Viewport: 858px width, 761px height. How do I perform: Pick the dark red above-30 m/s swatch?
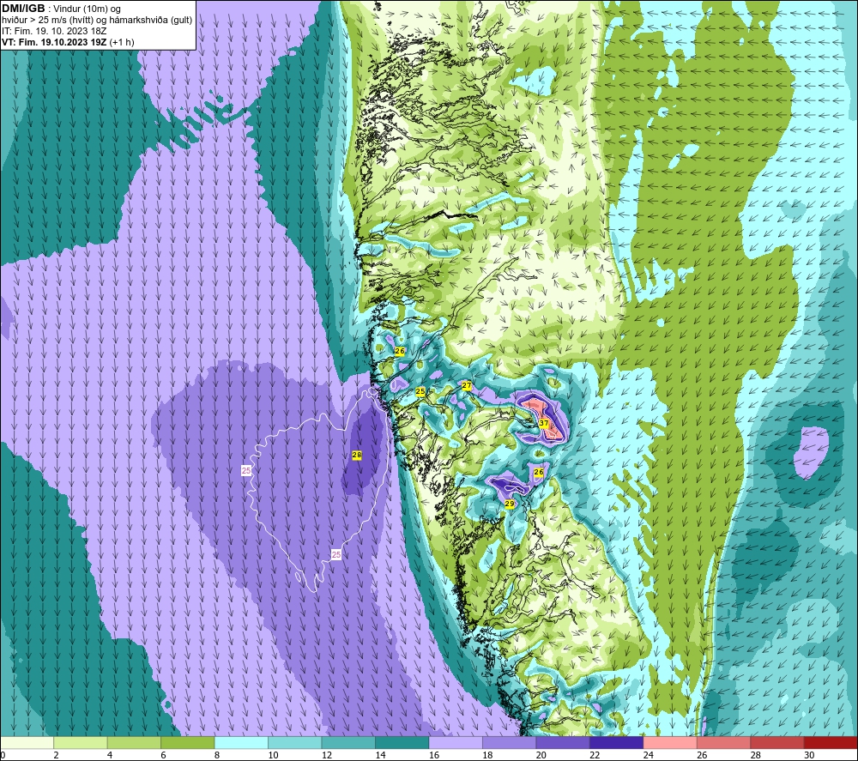(831, 742)
